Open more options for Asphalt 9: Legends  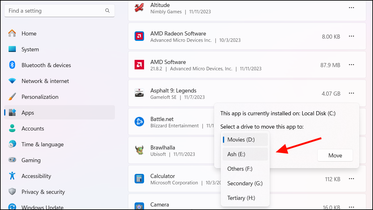351,93
